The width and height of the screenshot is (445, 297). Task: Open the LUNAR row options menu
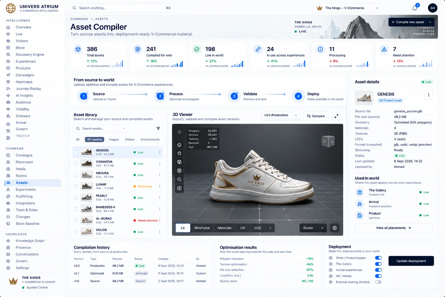(160, 186)
